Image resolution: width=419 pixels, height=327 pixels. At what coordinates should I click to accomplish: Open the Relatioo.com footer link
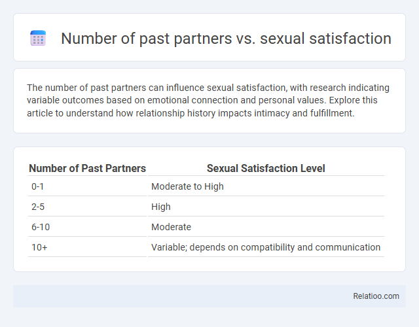(x=376, y=296)
